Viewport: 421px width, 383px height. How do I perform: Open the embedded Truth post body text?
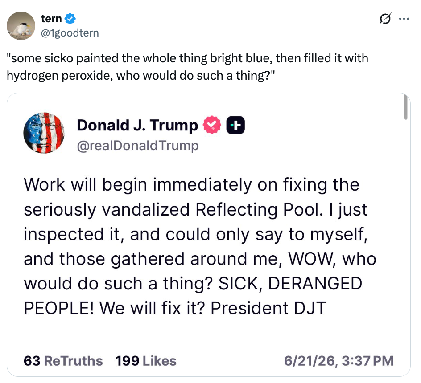[200, 246]
